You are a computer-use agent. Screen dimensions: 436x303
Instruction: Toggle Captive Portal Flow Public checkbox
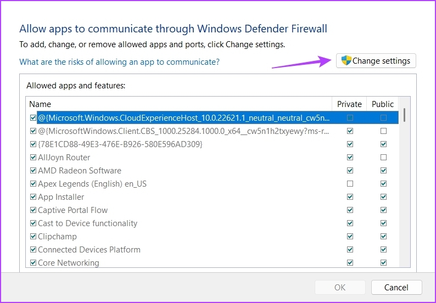click(x=383, y=210)
